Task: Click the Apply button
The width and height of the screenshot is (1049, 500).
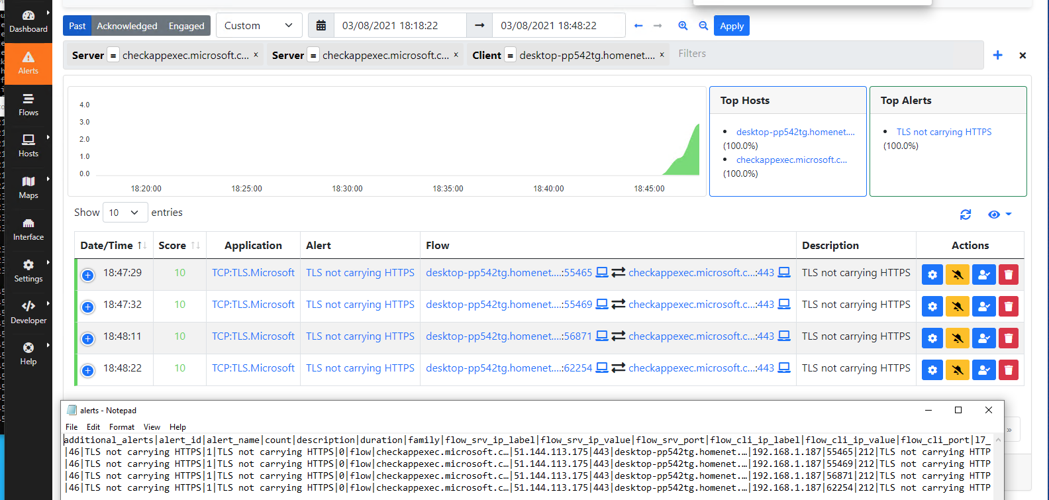Action: tap(732, 26)
